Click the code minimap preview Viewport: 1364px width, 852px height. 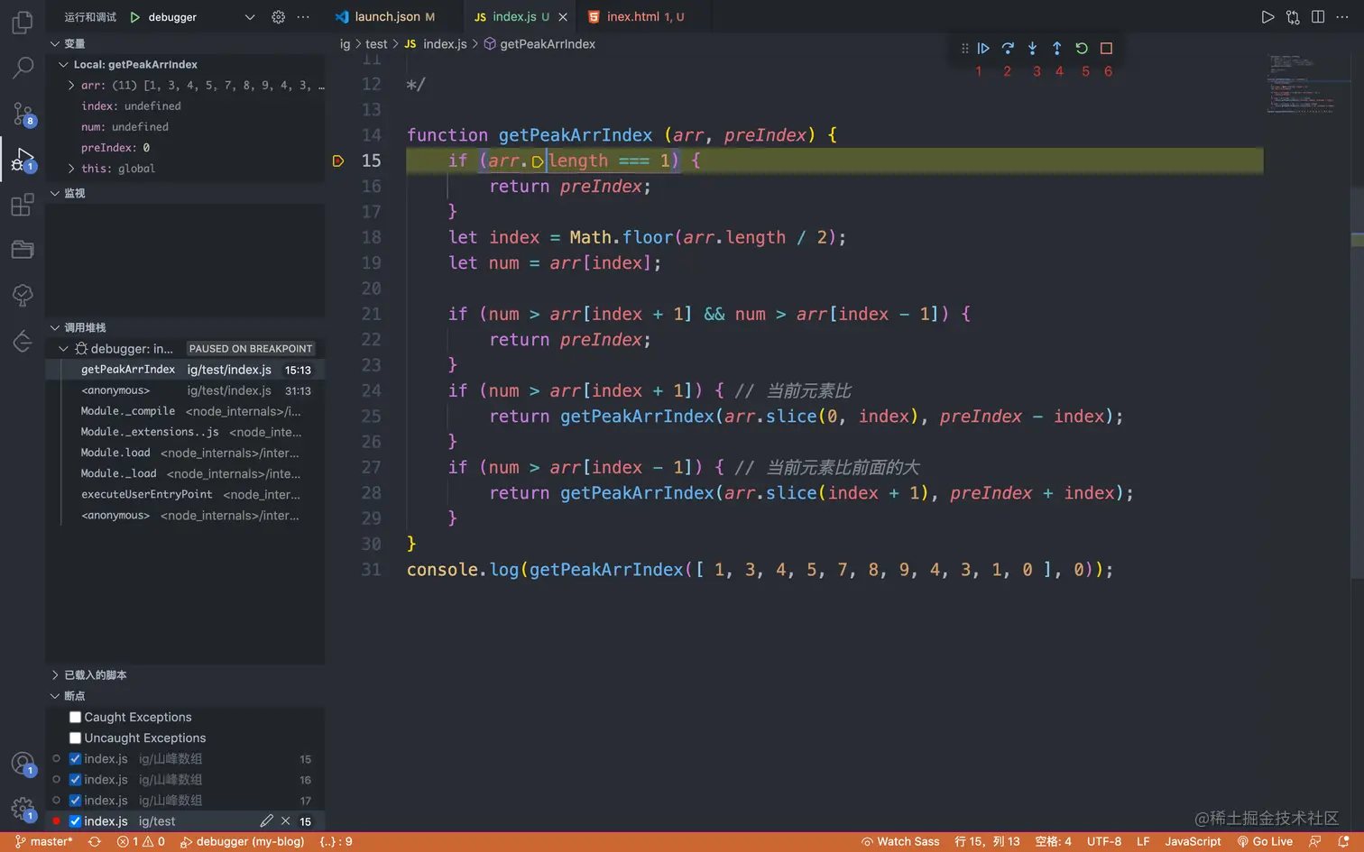[x=1302, y=84]
